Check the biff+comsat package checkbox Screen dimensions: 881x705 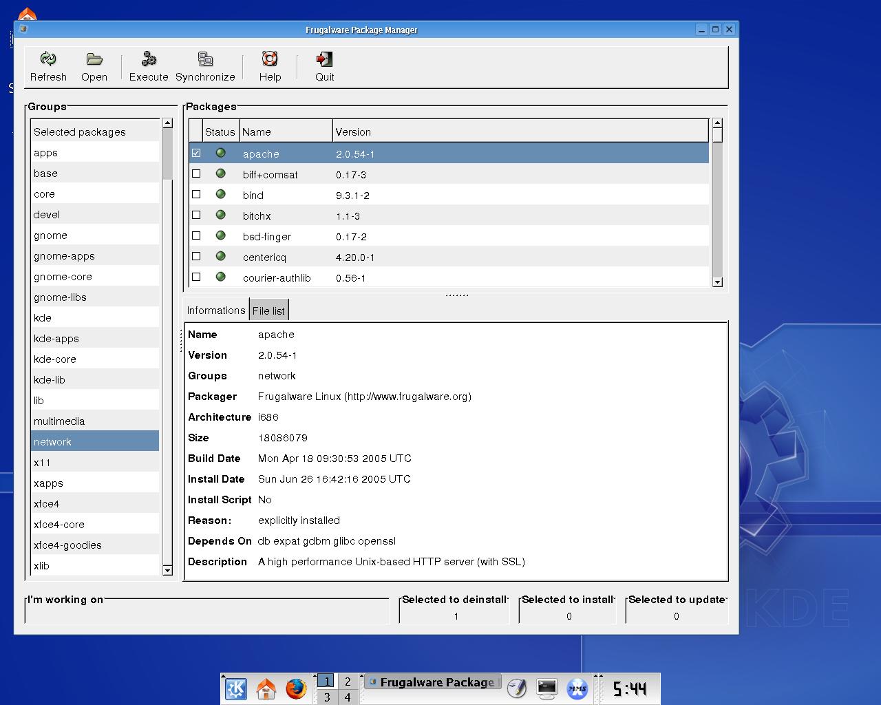click(196, 173)
